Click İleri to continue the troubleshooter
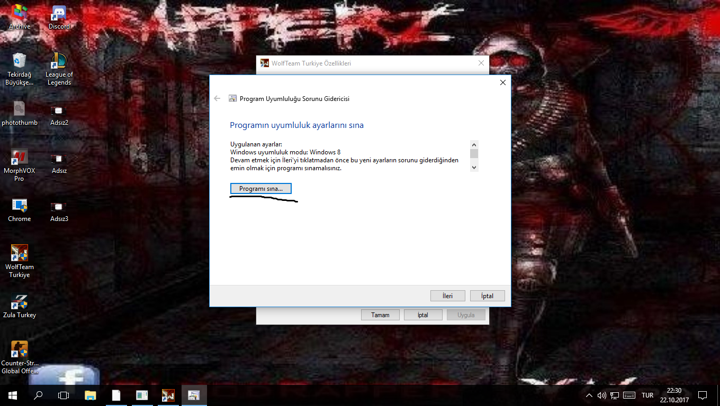Image resolution: width=720 pixels, height=406 pixels. [448, 296]
